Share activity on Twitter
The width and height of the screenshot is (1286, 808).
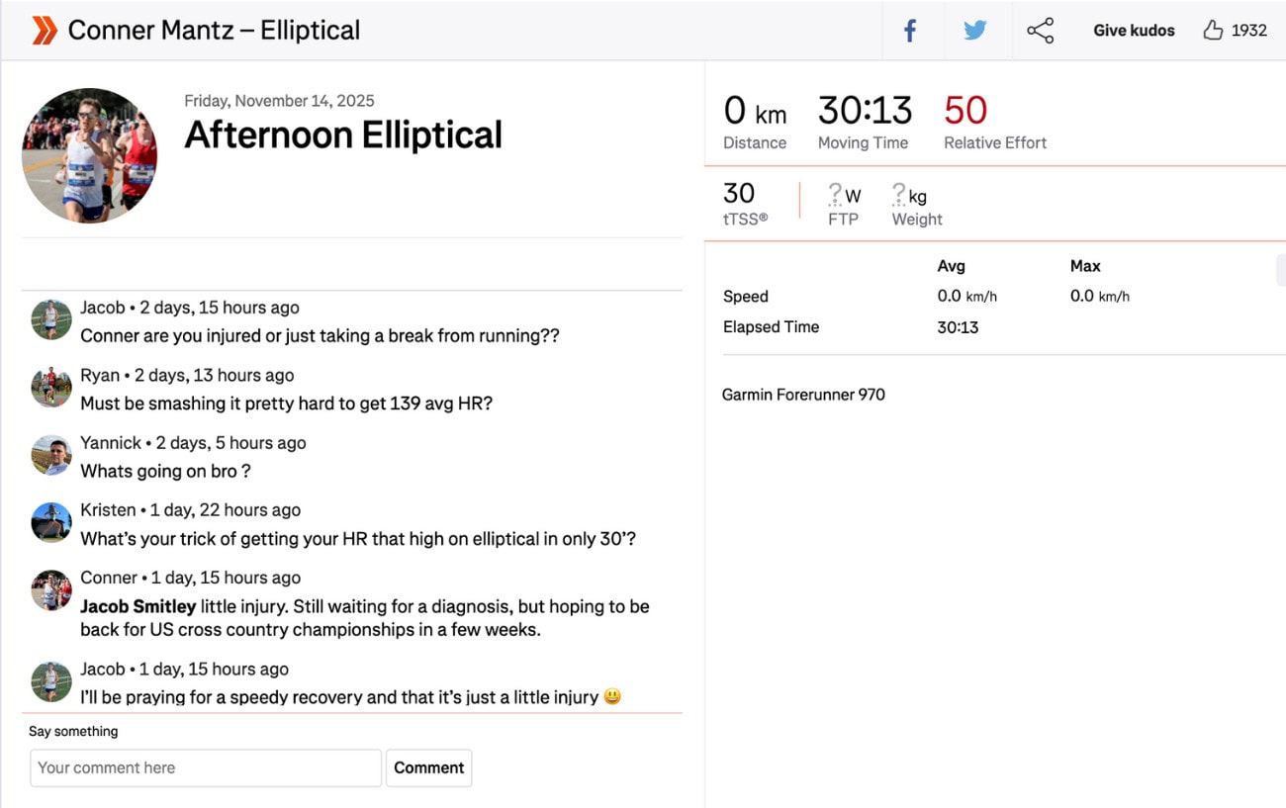click(x=975, y=31)
